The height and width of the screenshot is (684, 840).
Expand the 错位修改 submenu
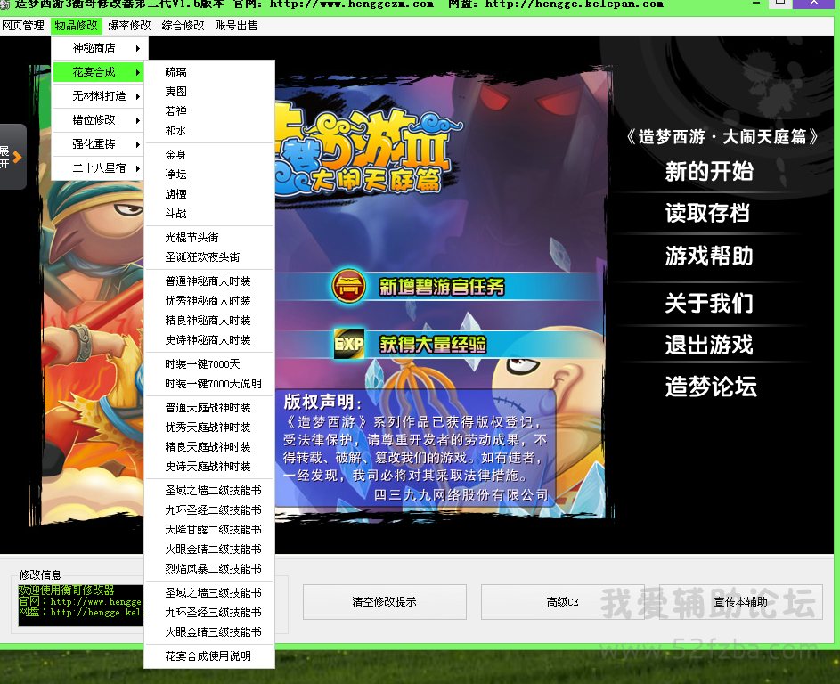[100, 120]
